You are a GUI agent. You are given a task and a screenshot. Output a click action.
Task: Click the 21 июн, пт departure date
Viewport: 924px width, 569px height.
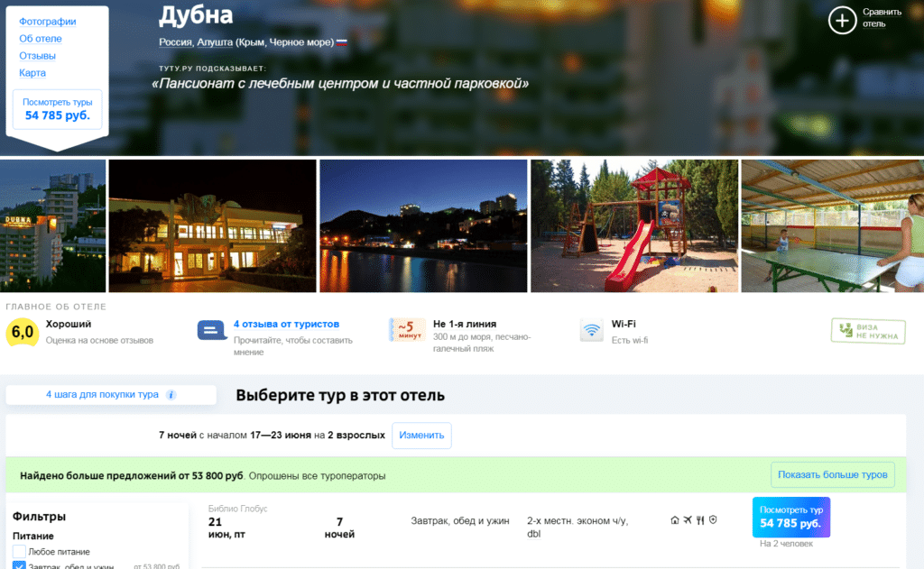[x=226, y=528]
